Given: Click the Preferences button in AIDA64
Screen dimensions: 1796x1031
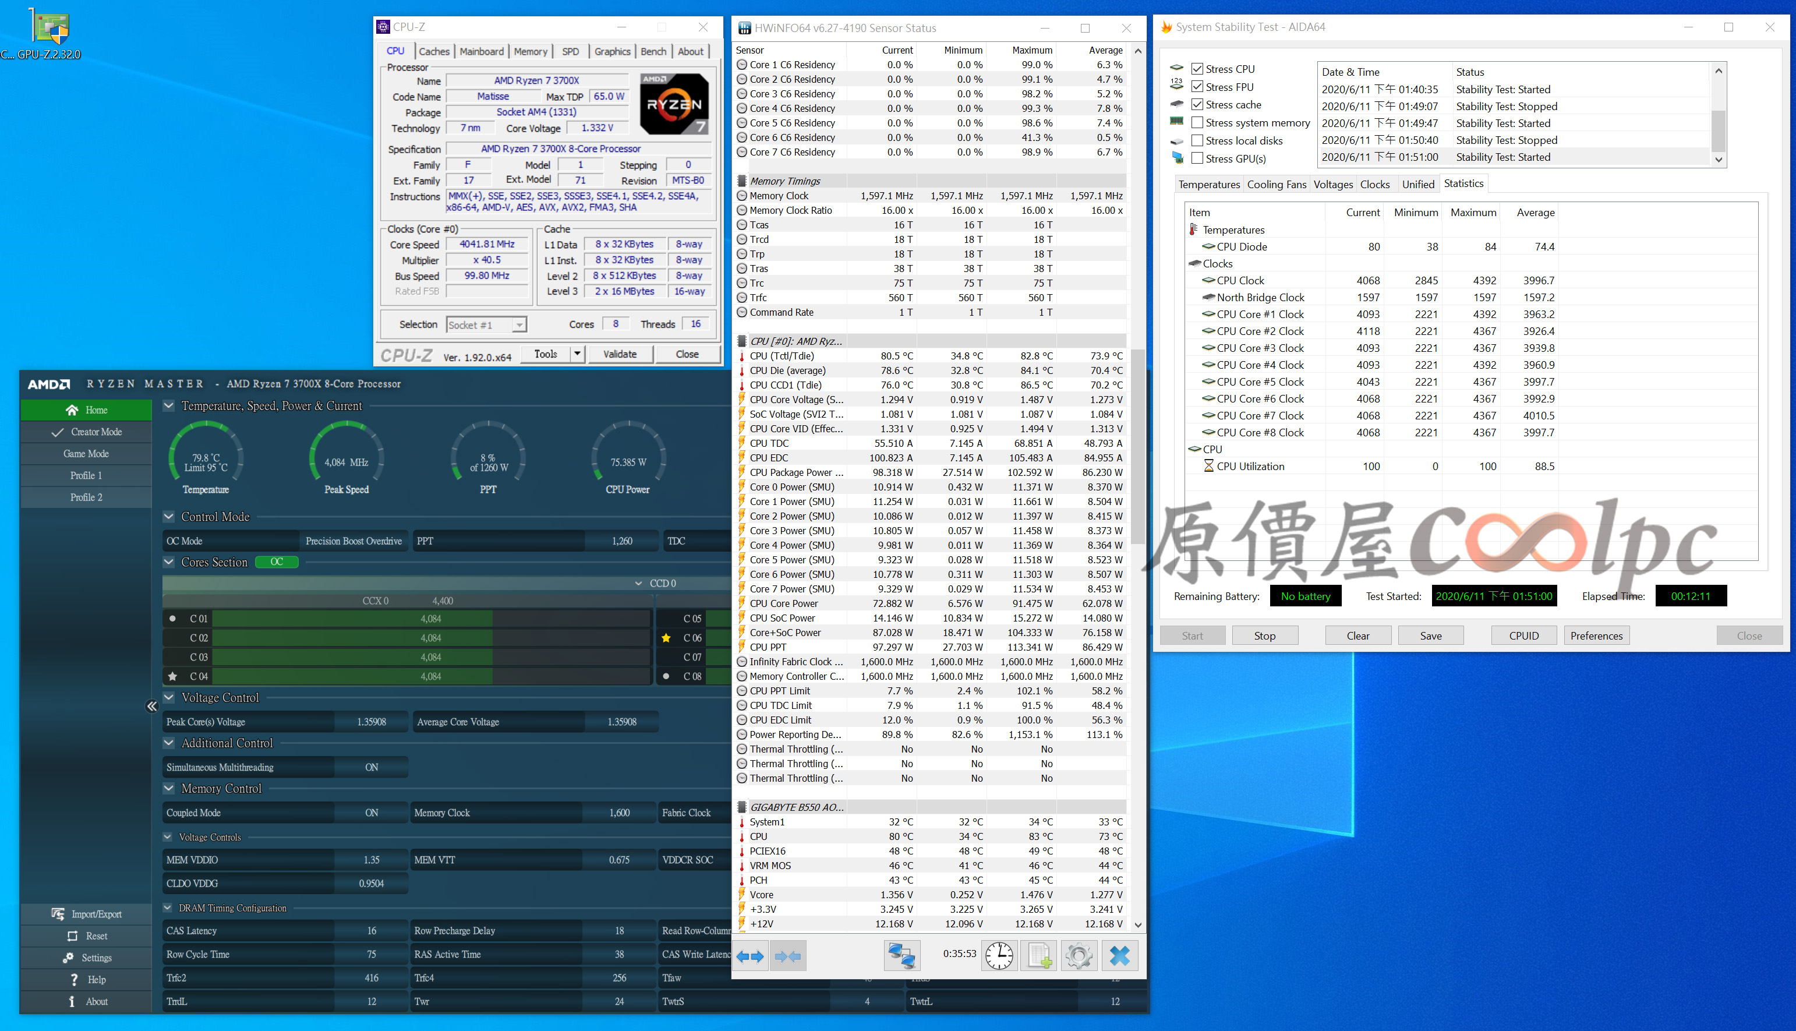Looking at the screenshot, I should tap(1596, 636).
